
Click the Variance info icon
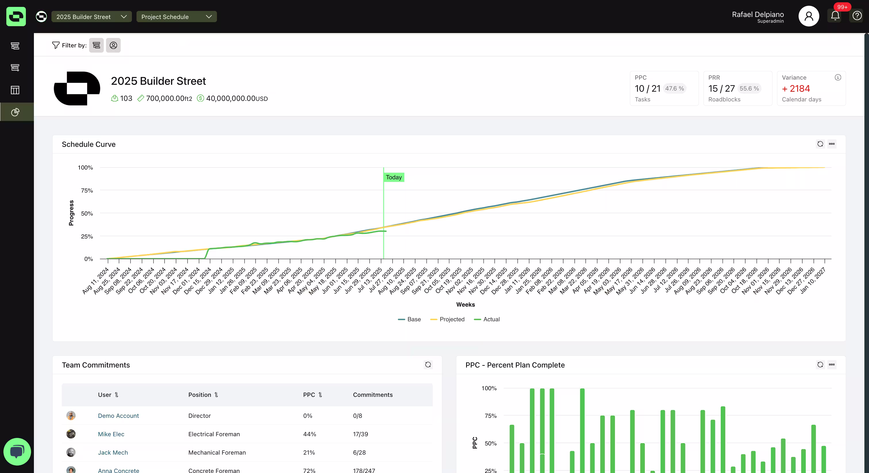click(838, 77)
